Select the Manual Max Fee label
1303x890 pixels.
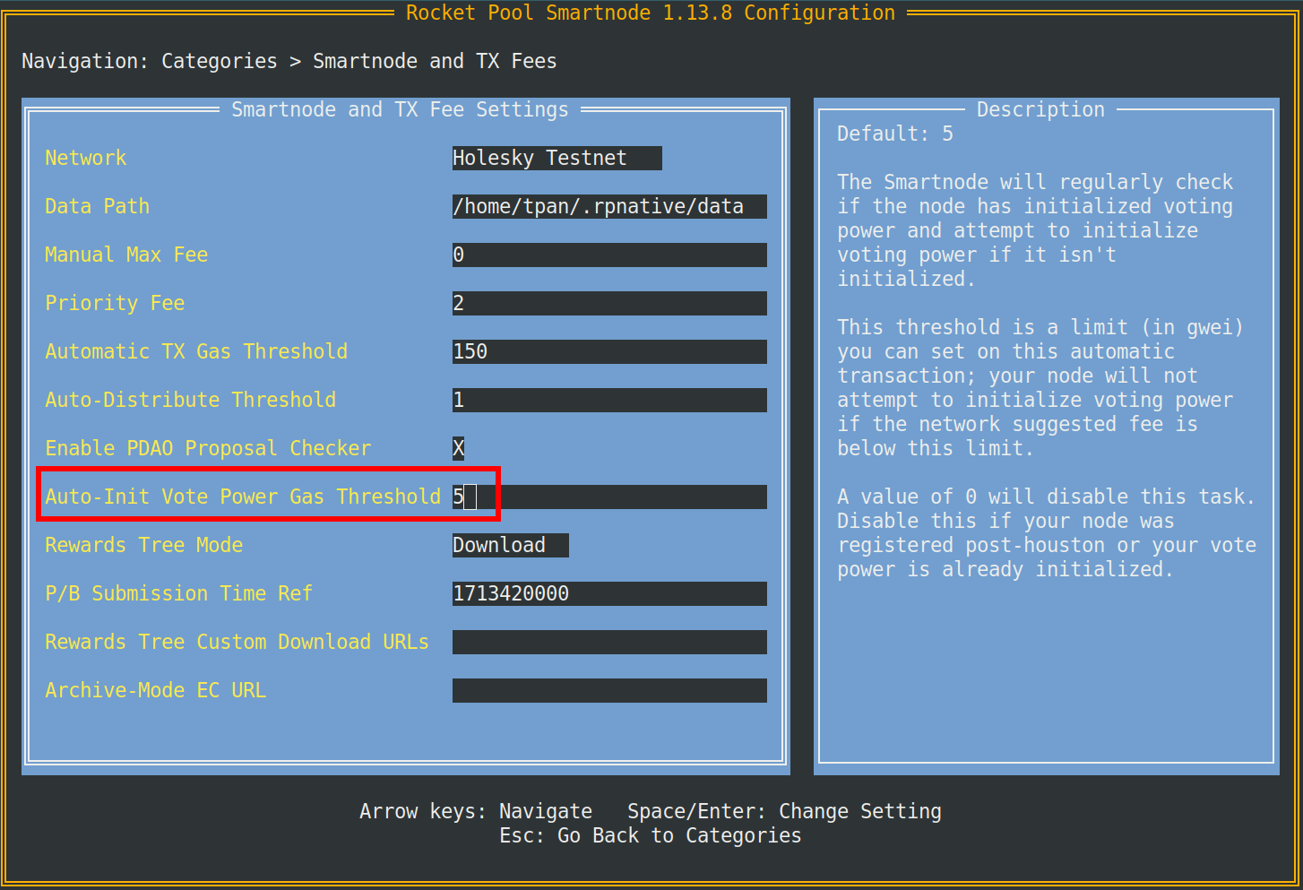pos(126,255)
